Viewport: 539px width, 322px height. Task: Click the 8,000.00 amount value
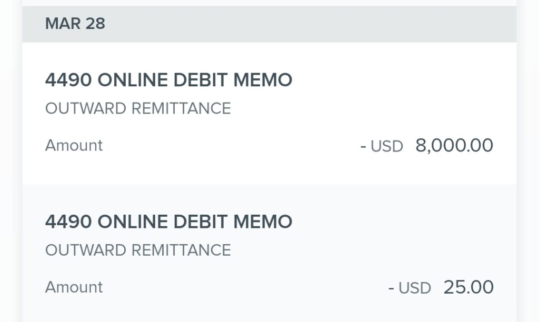[454, 145]
